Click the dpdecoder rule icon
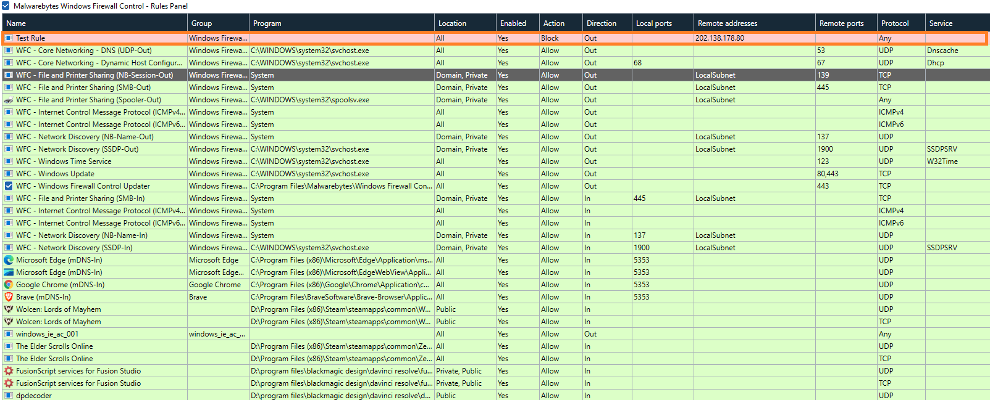The width and height of the screenshot is (990, 400). point(9,395)
